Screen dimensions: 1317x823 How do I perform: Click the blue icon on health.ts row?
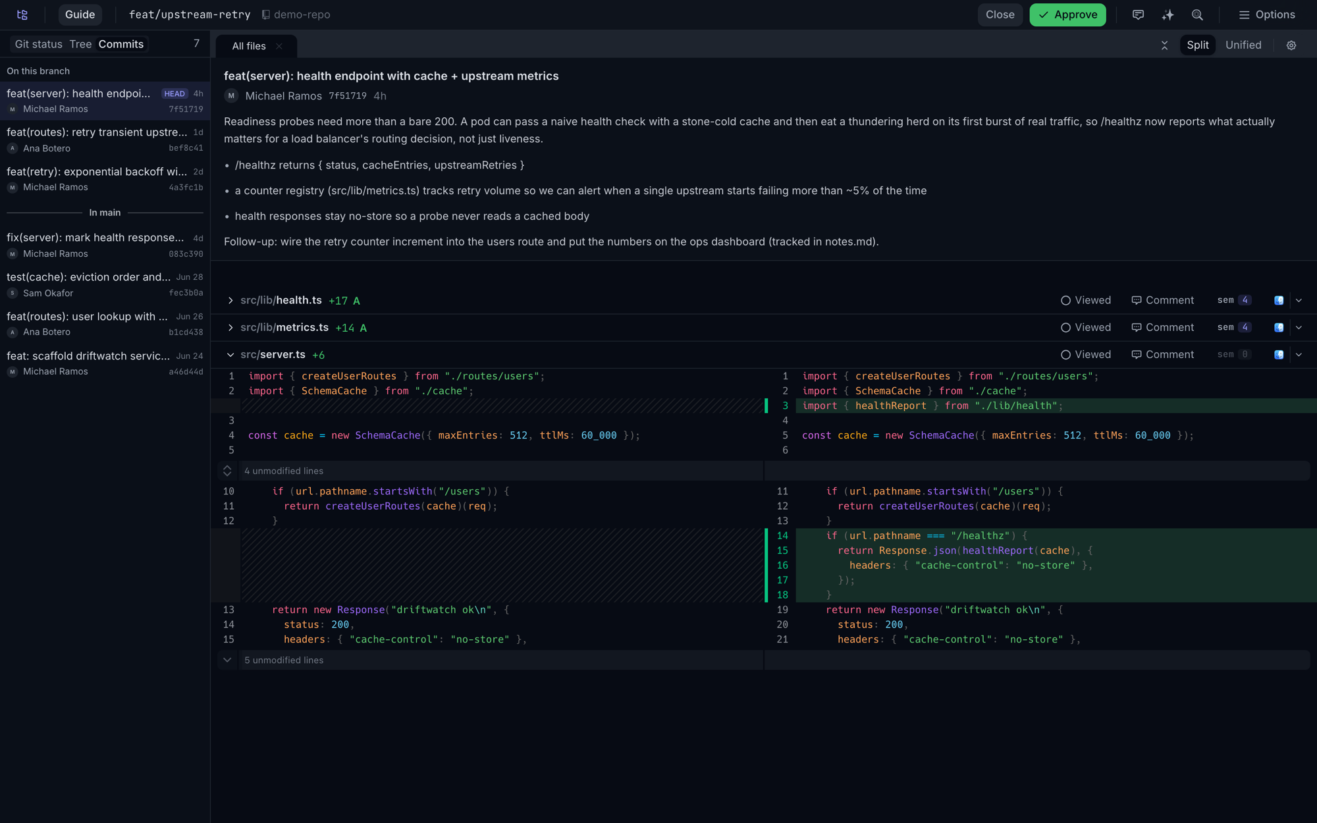tap(1278, 300)
